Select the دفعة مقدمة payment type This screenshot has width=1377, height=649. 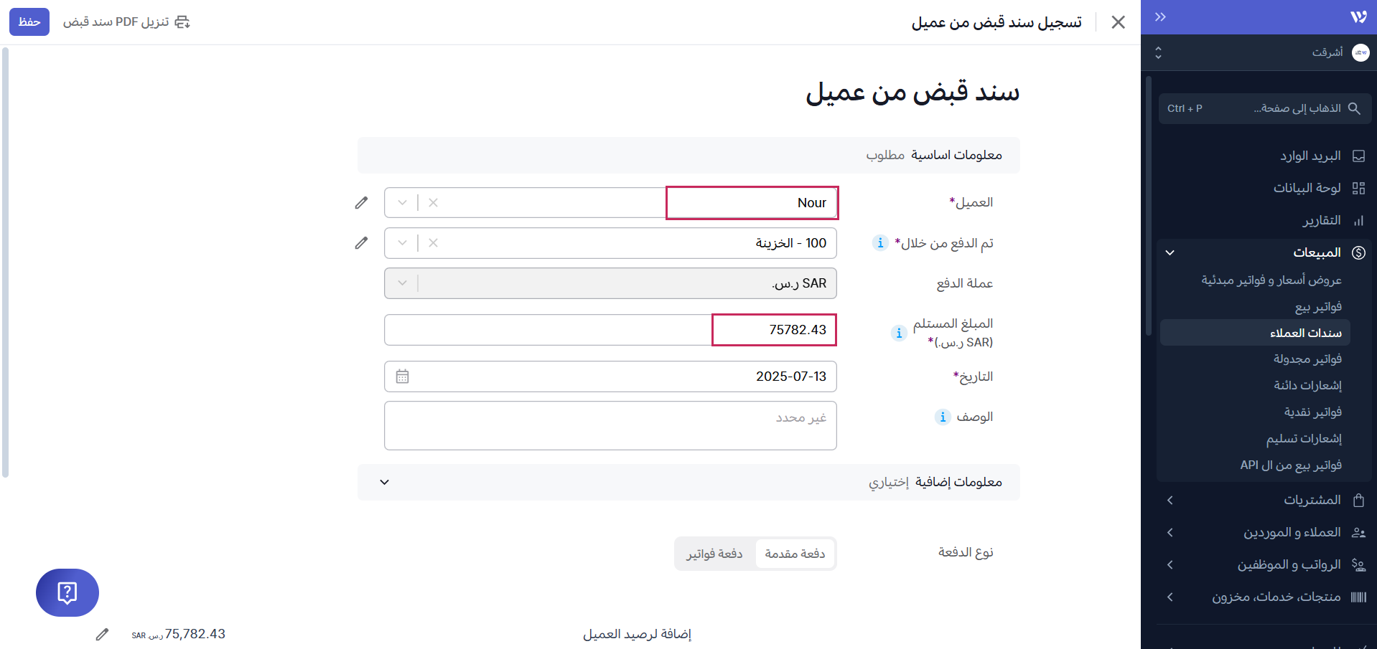click(x=795, y=554)
